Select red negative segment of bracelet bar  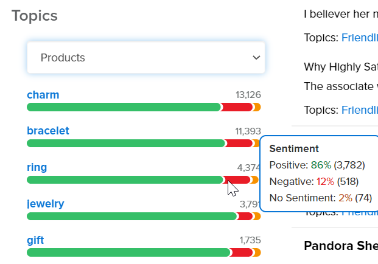239,144
